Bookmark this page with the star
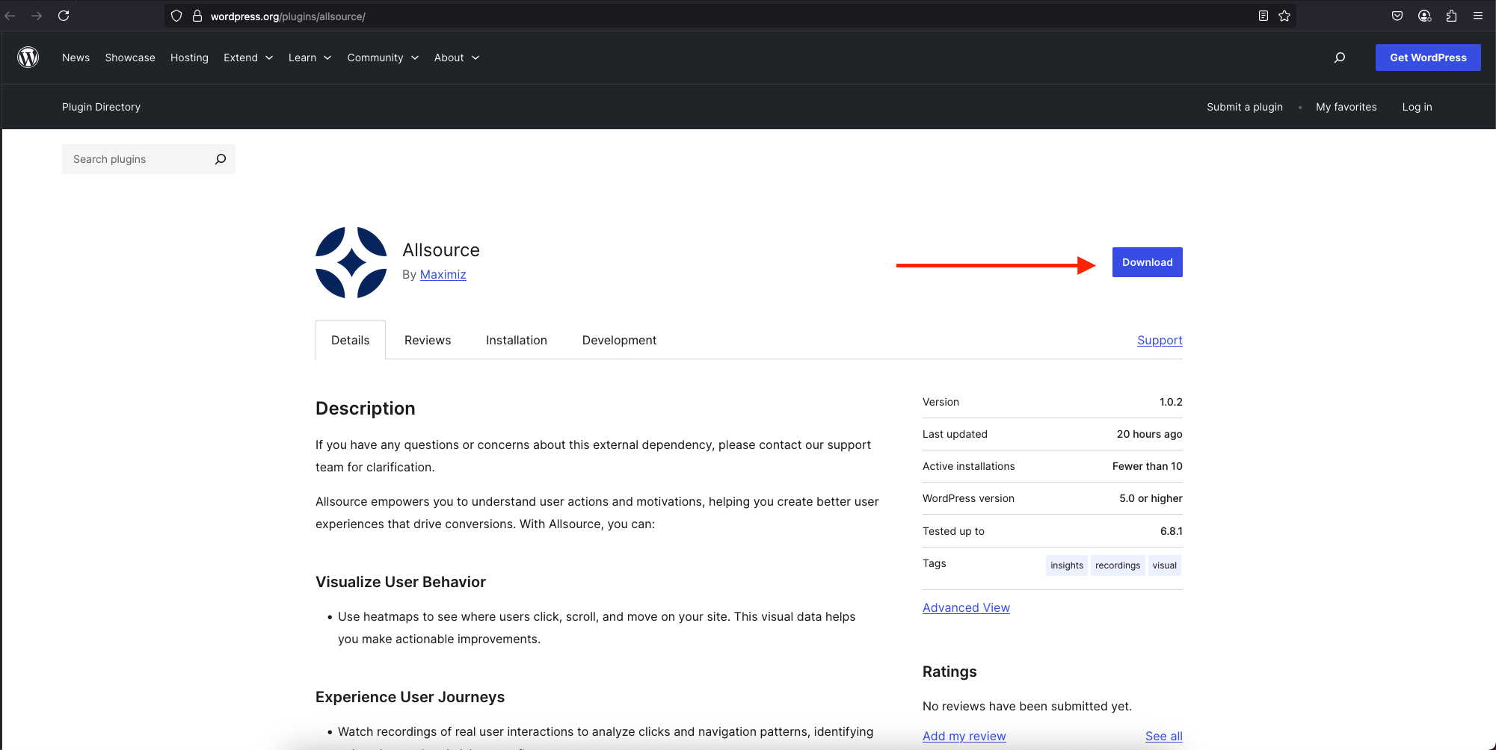The height and width of the screenshot is (750, 1496). [x=1284, y=16]
